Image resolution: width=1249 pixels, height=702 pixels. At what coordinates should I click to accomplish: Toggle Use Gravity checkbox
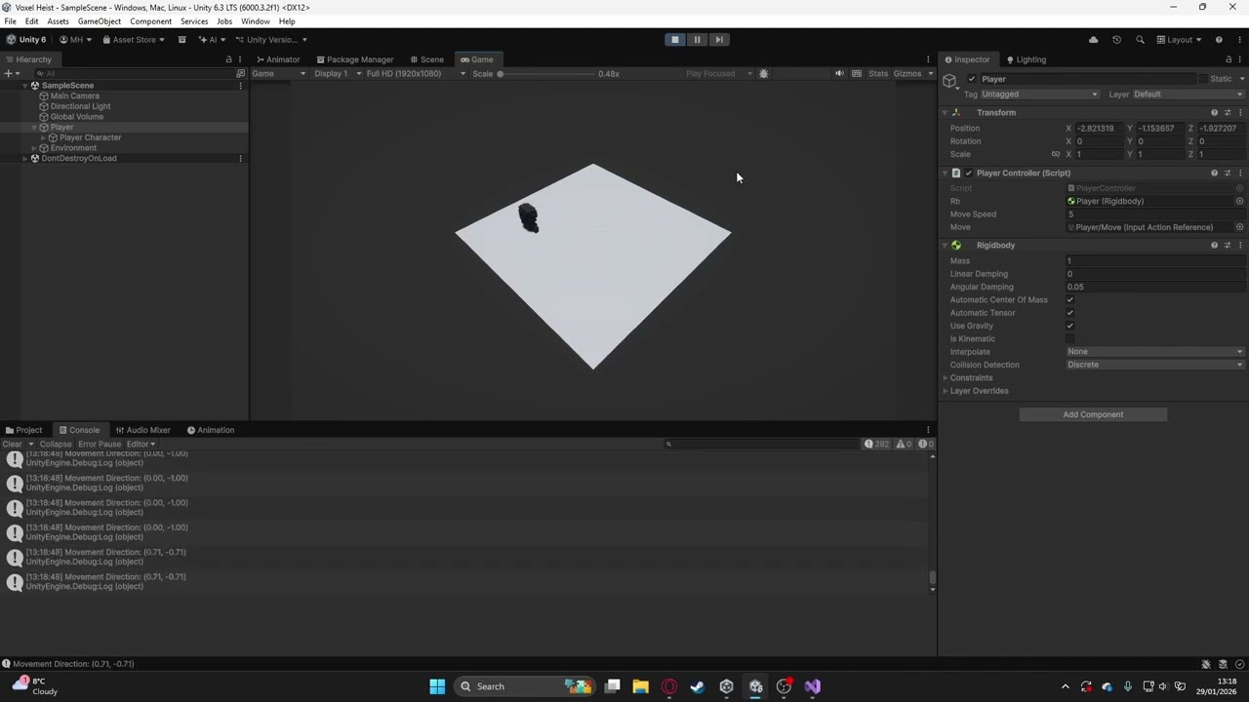coord(1070,326)
